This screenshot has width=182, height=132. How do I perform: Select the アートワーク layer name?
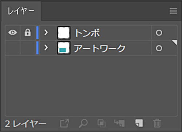click(x=99, y=48)
